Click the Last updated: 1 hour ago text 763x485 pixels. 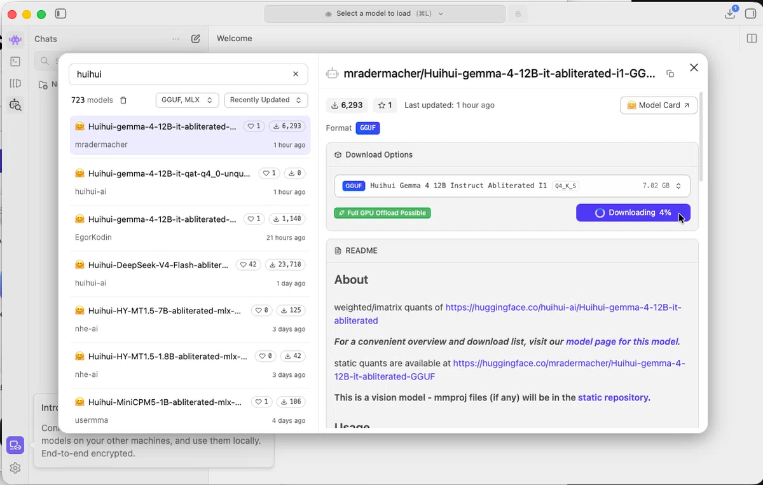point(450,105)
